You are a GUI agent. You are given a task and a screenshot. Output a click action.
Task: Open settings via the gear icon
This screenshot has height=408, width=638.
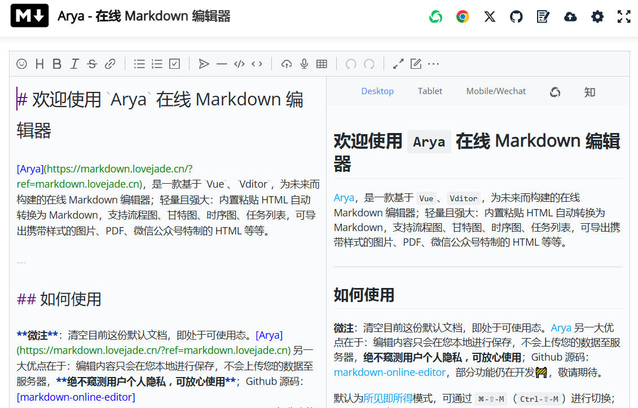click(597, 17)
